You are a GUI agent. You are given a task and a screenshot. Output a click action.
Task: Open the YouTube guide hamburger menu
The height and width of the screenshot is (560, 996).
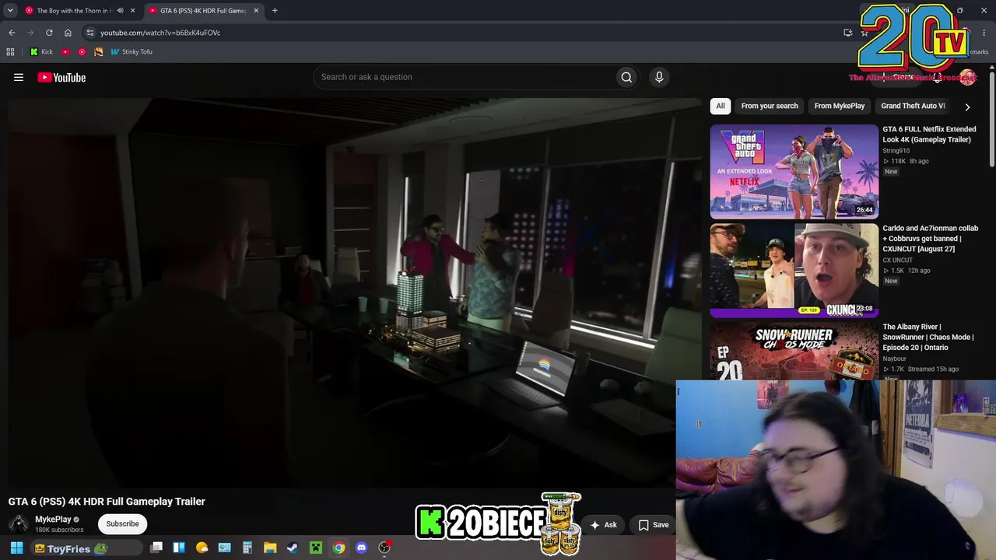(19, 77)
